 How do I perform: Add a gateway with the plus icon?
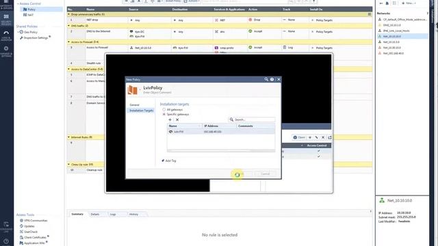(x=170, y=120)
